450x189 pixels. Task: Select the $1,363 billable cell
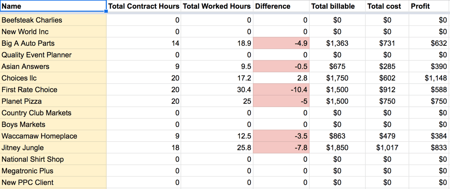point(337,43)
